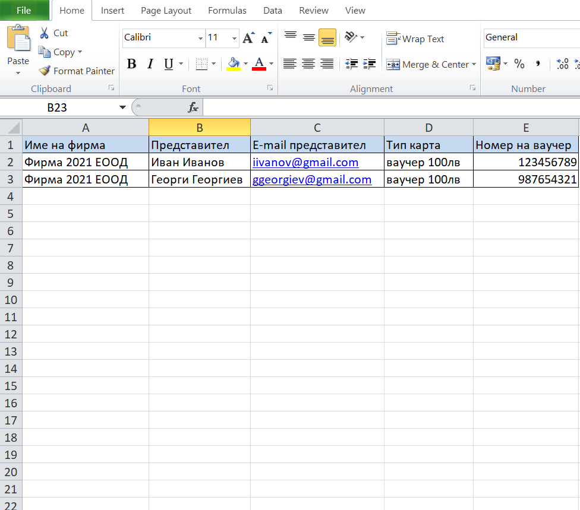Enable Wrap Text
Screen dimensions: 580x510
point(415,39)
